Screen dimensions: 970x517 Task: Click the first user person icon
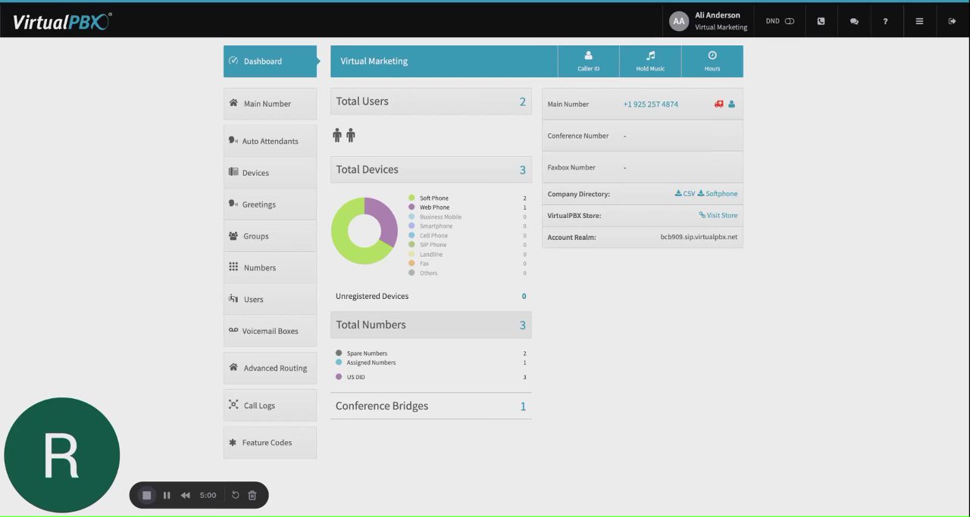click(337, 135)
